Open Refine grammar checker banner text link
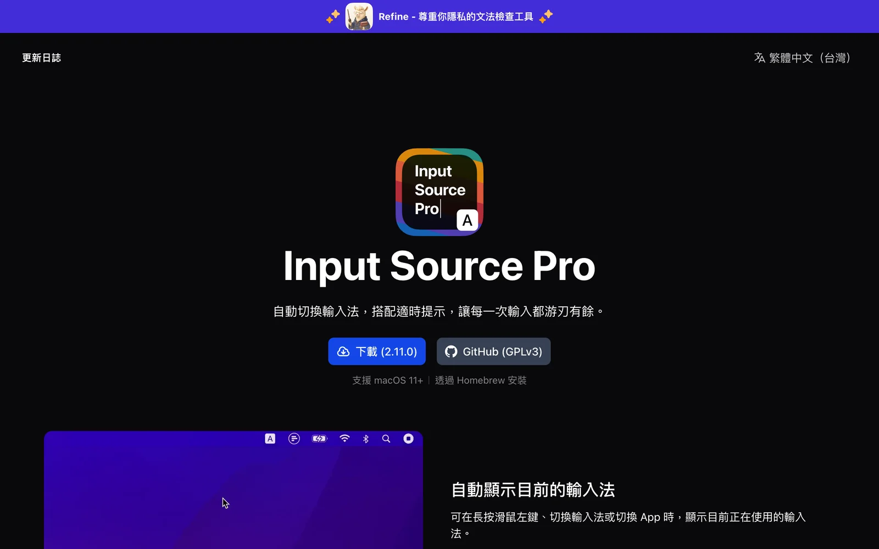879x549 pixels. (455, 16)
